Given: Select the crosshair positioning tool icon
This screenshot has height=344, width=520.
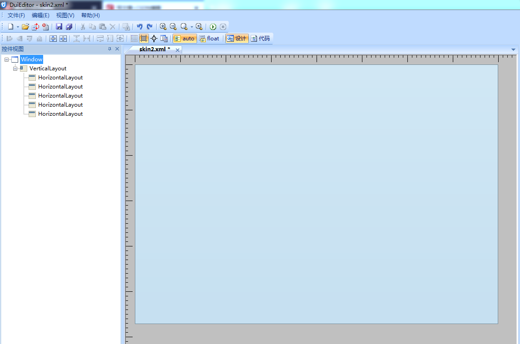Looking at the screenshot, I should [154, 38].
